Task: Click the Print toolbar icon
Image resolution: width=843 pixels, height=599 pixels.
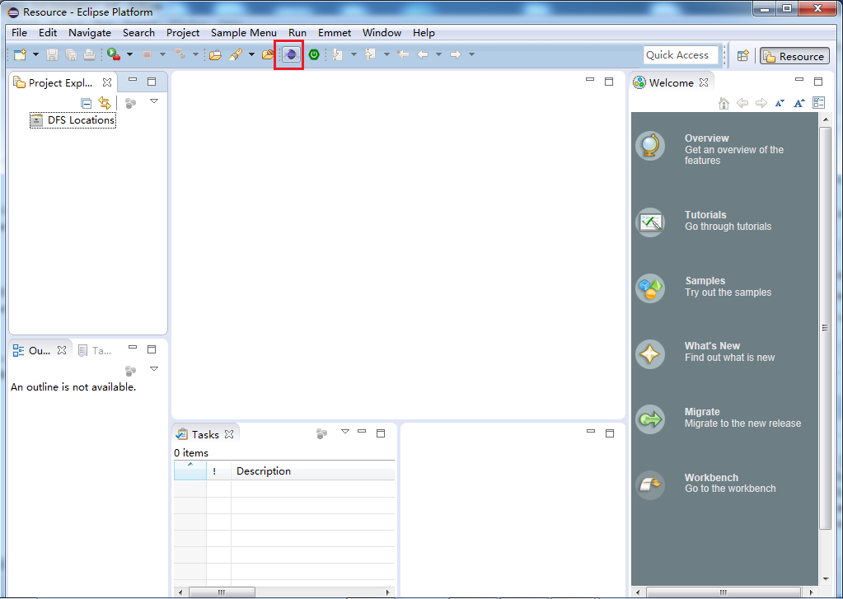Action: (89, 54)
